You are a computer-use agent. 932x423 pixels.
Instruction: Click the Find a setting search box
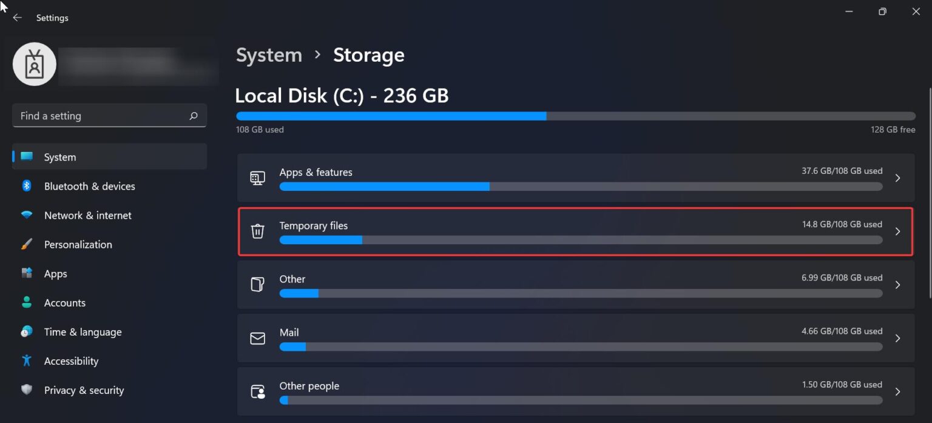109,115
